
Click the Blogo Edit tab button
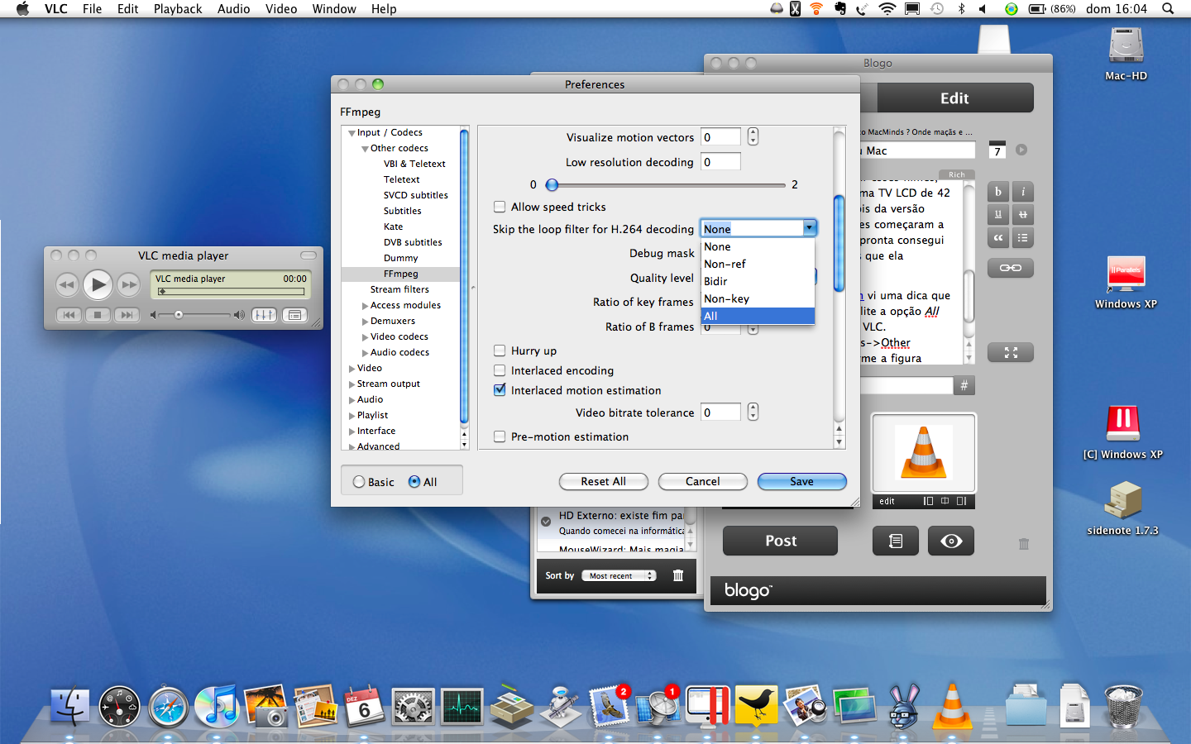click(x=954, y=98)
